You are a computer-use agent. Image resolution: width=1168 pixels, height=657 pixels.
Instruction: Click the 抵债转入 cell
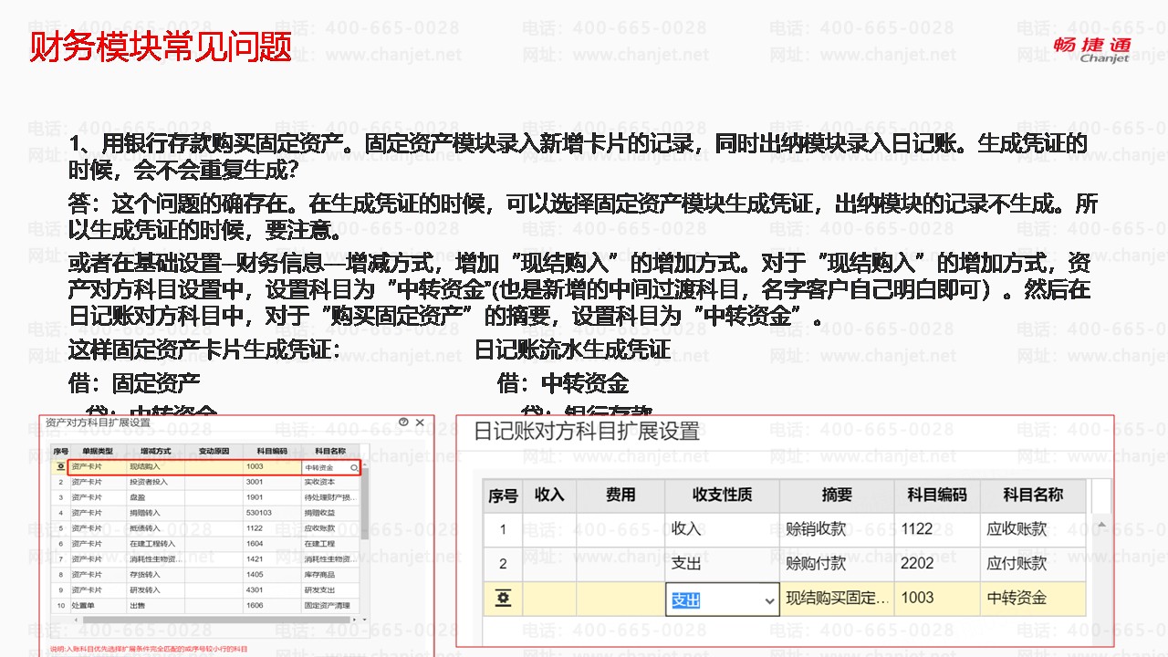[x=156, y=528]
